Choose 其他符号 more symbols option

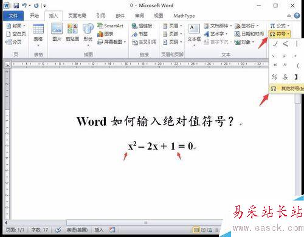286,89
